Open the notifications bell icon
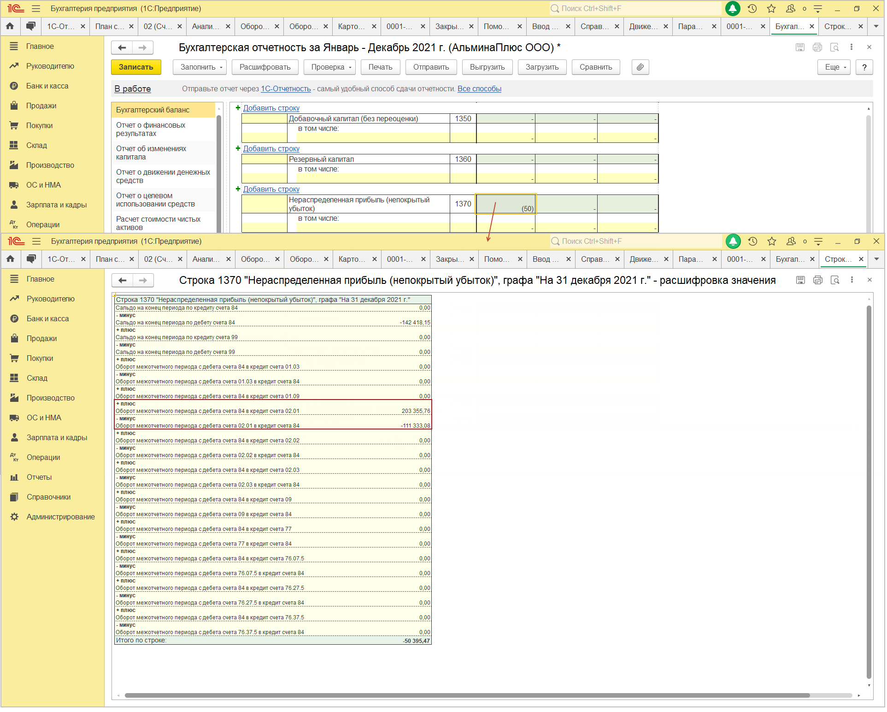Image resolution: width=887 pixels, height=712 pixels. pos(732,8)
